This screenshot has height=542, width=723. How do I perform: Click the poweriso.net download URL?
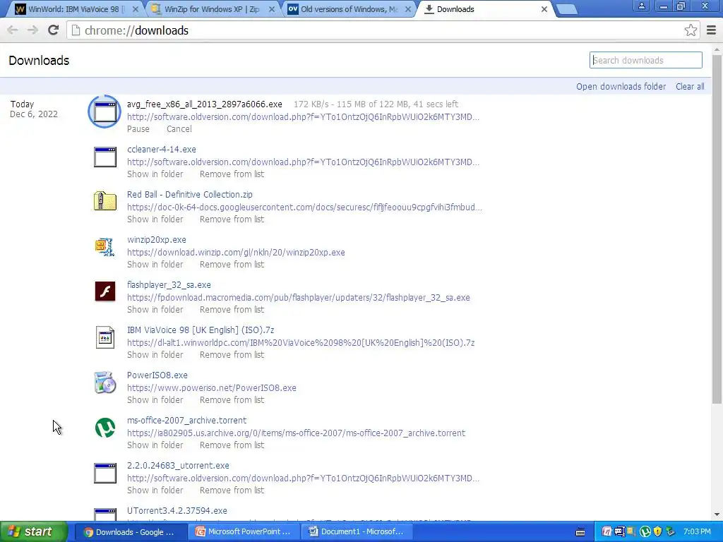(x=212, y=388)
